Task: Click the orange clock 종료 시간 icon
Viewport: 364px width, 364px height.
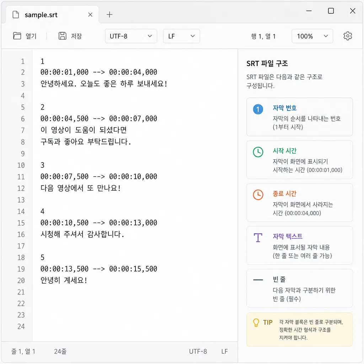Action: pyautogui.click(x=258, y=195)
